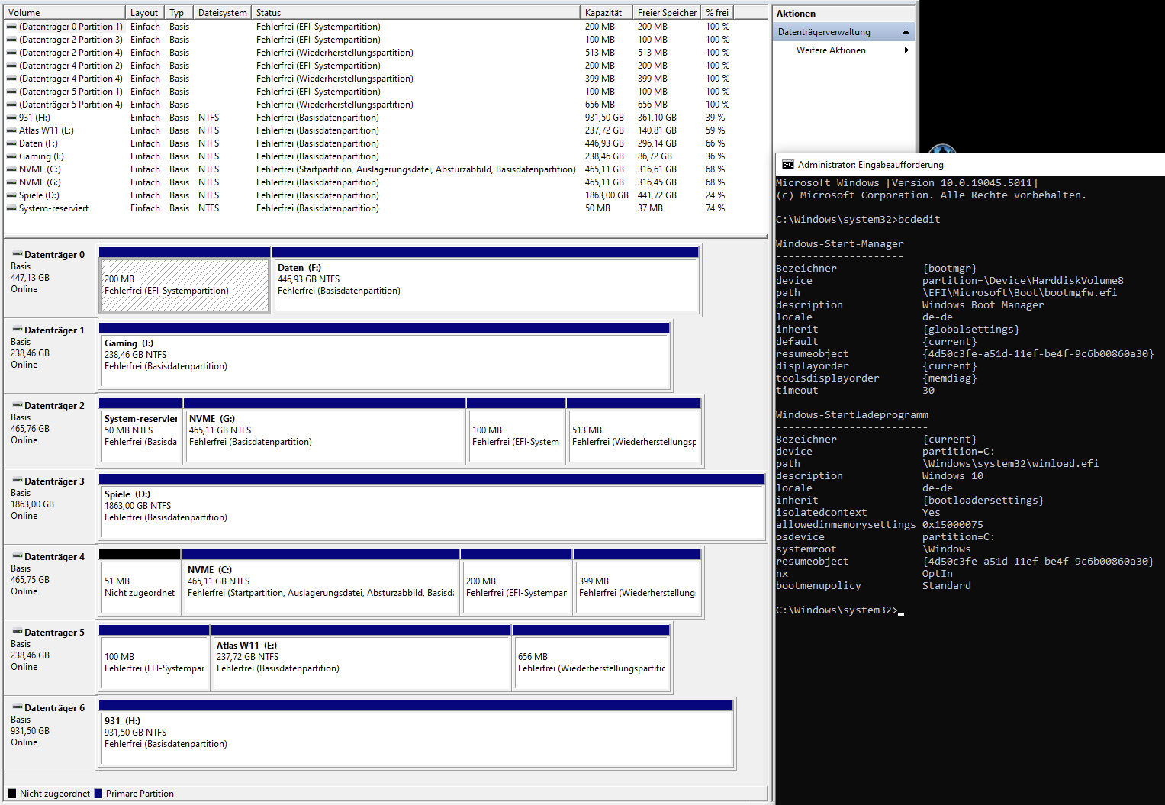Sort the list by the Typ column
1165x805 pixels.
coord(179,13)
